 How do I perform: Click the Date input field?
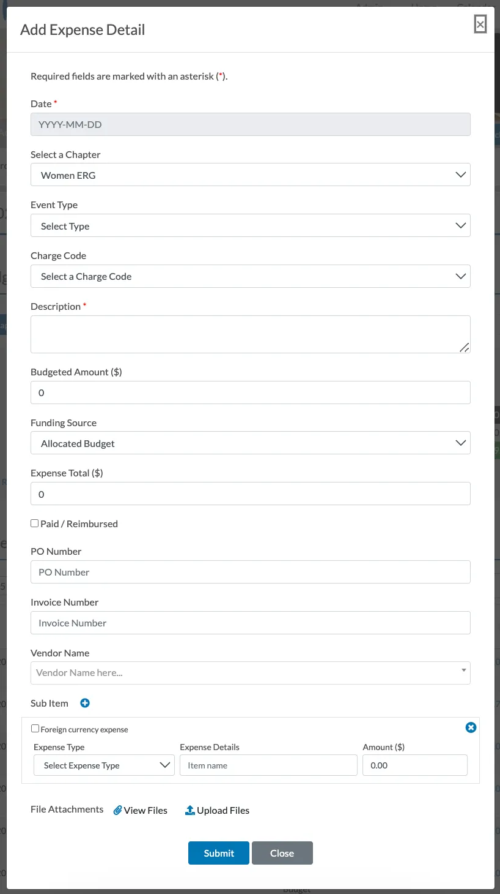coord(251,124)
